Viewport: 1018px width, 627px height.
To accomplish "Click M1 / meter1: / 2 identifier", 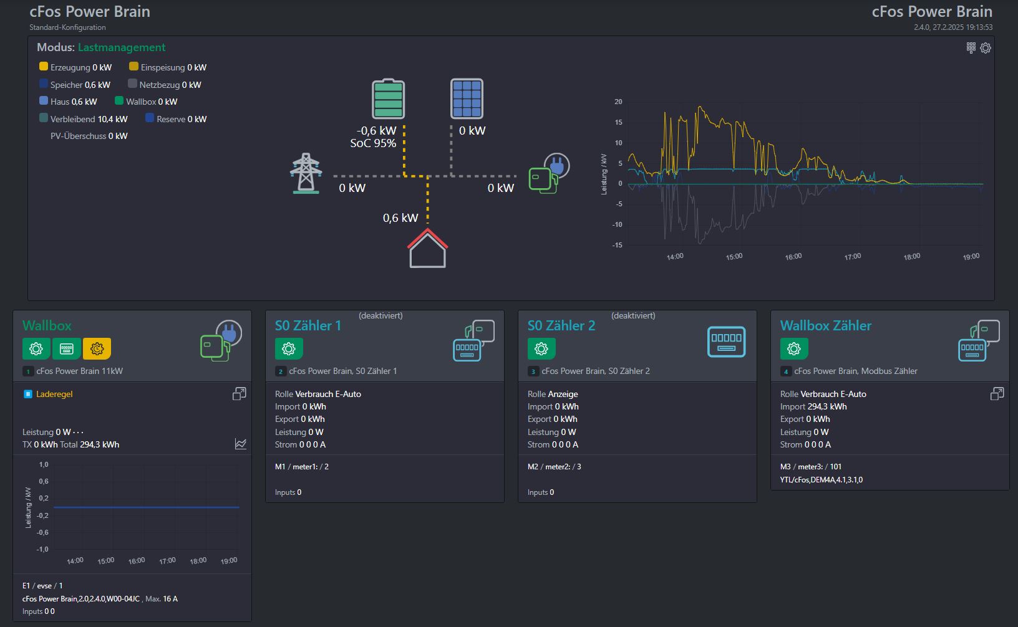I will pos(302,467).
